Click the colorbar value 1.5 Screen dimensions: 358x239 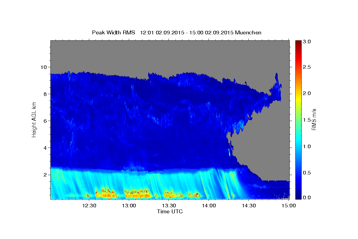[x=307, y=120]
